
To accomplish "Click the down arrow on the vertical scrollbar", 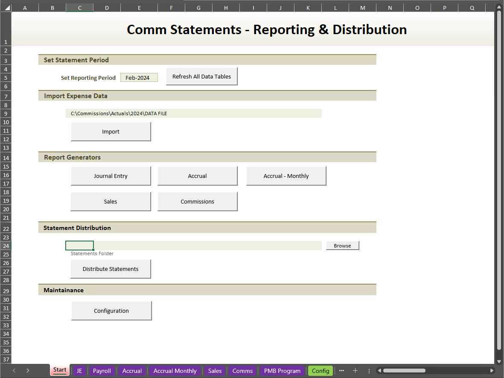I will pos(499,361).
